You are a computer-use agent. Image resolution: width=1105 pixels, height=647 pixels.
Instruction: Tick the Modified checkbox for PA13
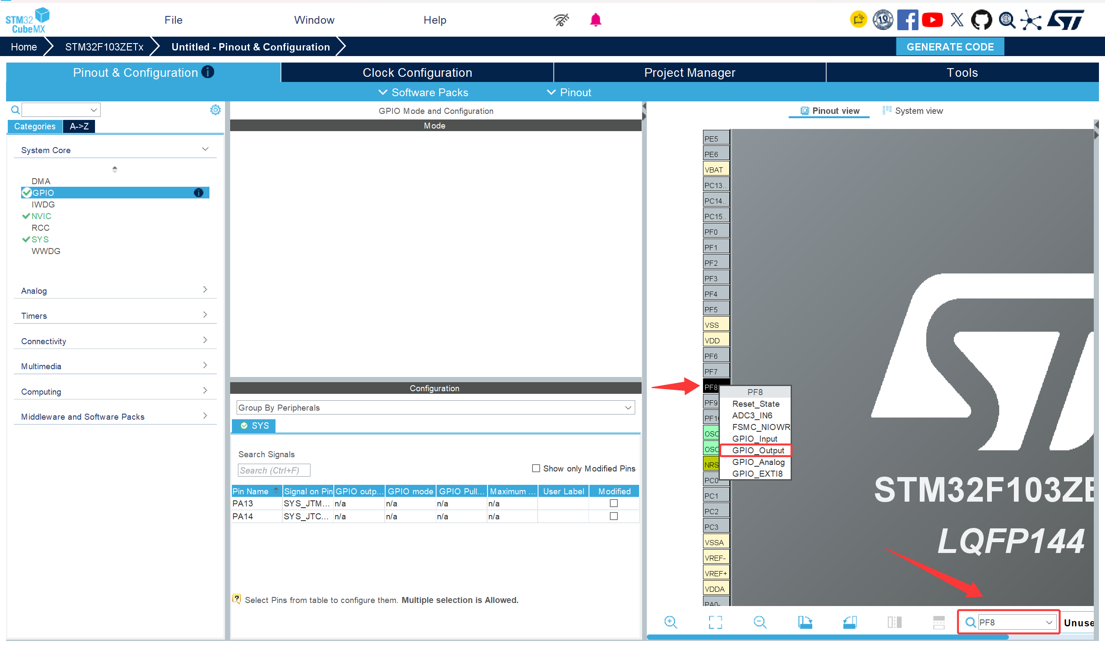tap(614, 503)
